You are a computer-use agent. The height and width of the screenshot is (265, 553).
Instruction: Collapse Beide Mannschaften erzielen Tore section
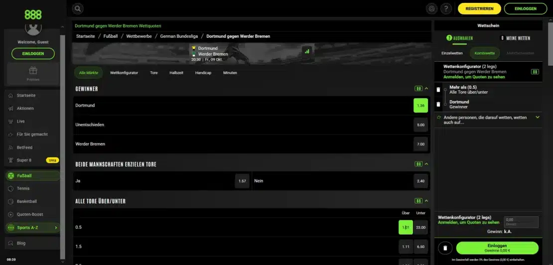tap(426, 164)
